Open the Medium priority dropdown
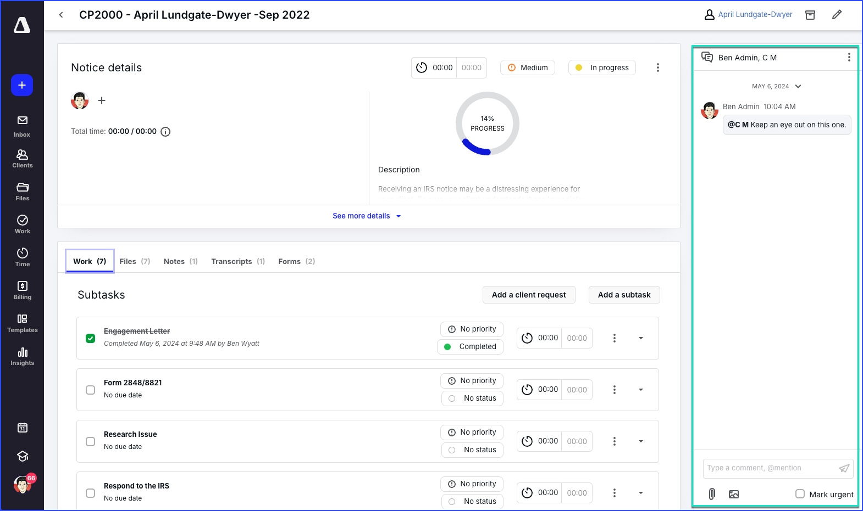 pos(528,68)
